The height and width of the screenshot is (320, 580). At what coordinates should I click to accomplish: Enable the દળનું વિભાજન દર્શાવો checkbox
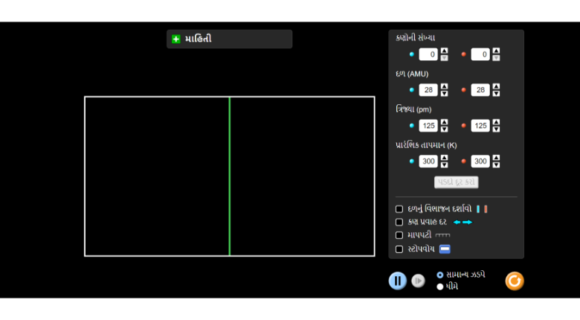(x=399, y=209)
